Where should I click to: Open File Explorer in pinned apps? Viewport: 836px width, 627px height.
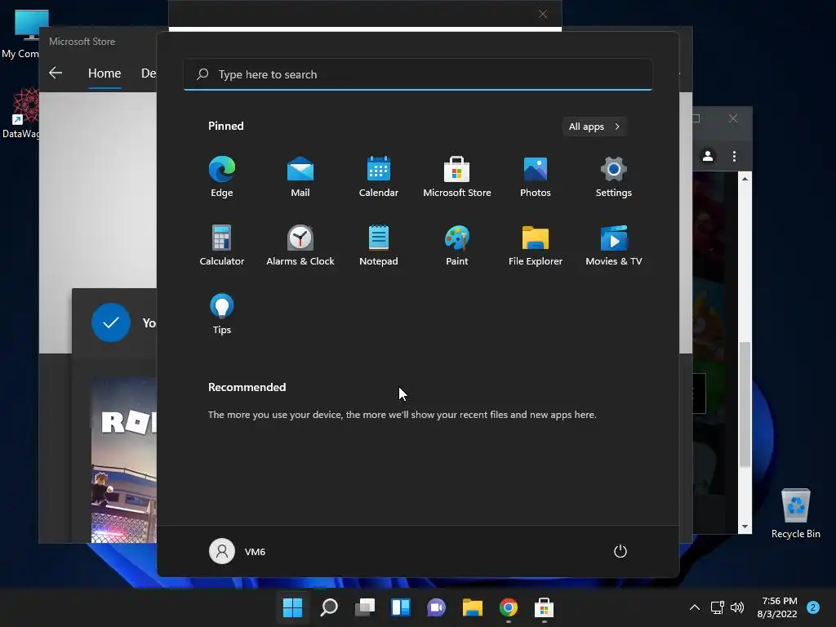tap(536, 245)
